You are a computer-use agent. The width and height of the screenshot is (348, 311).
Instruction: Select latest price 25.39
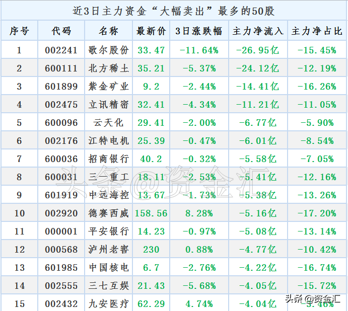pos(151,141)
